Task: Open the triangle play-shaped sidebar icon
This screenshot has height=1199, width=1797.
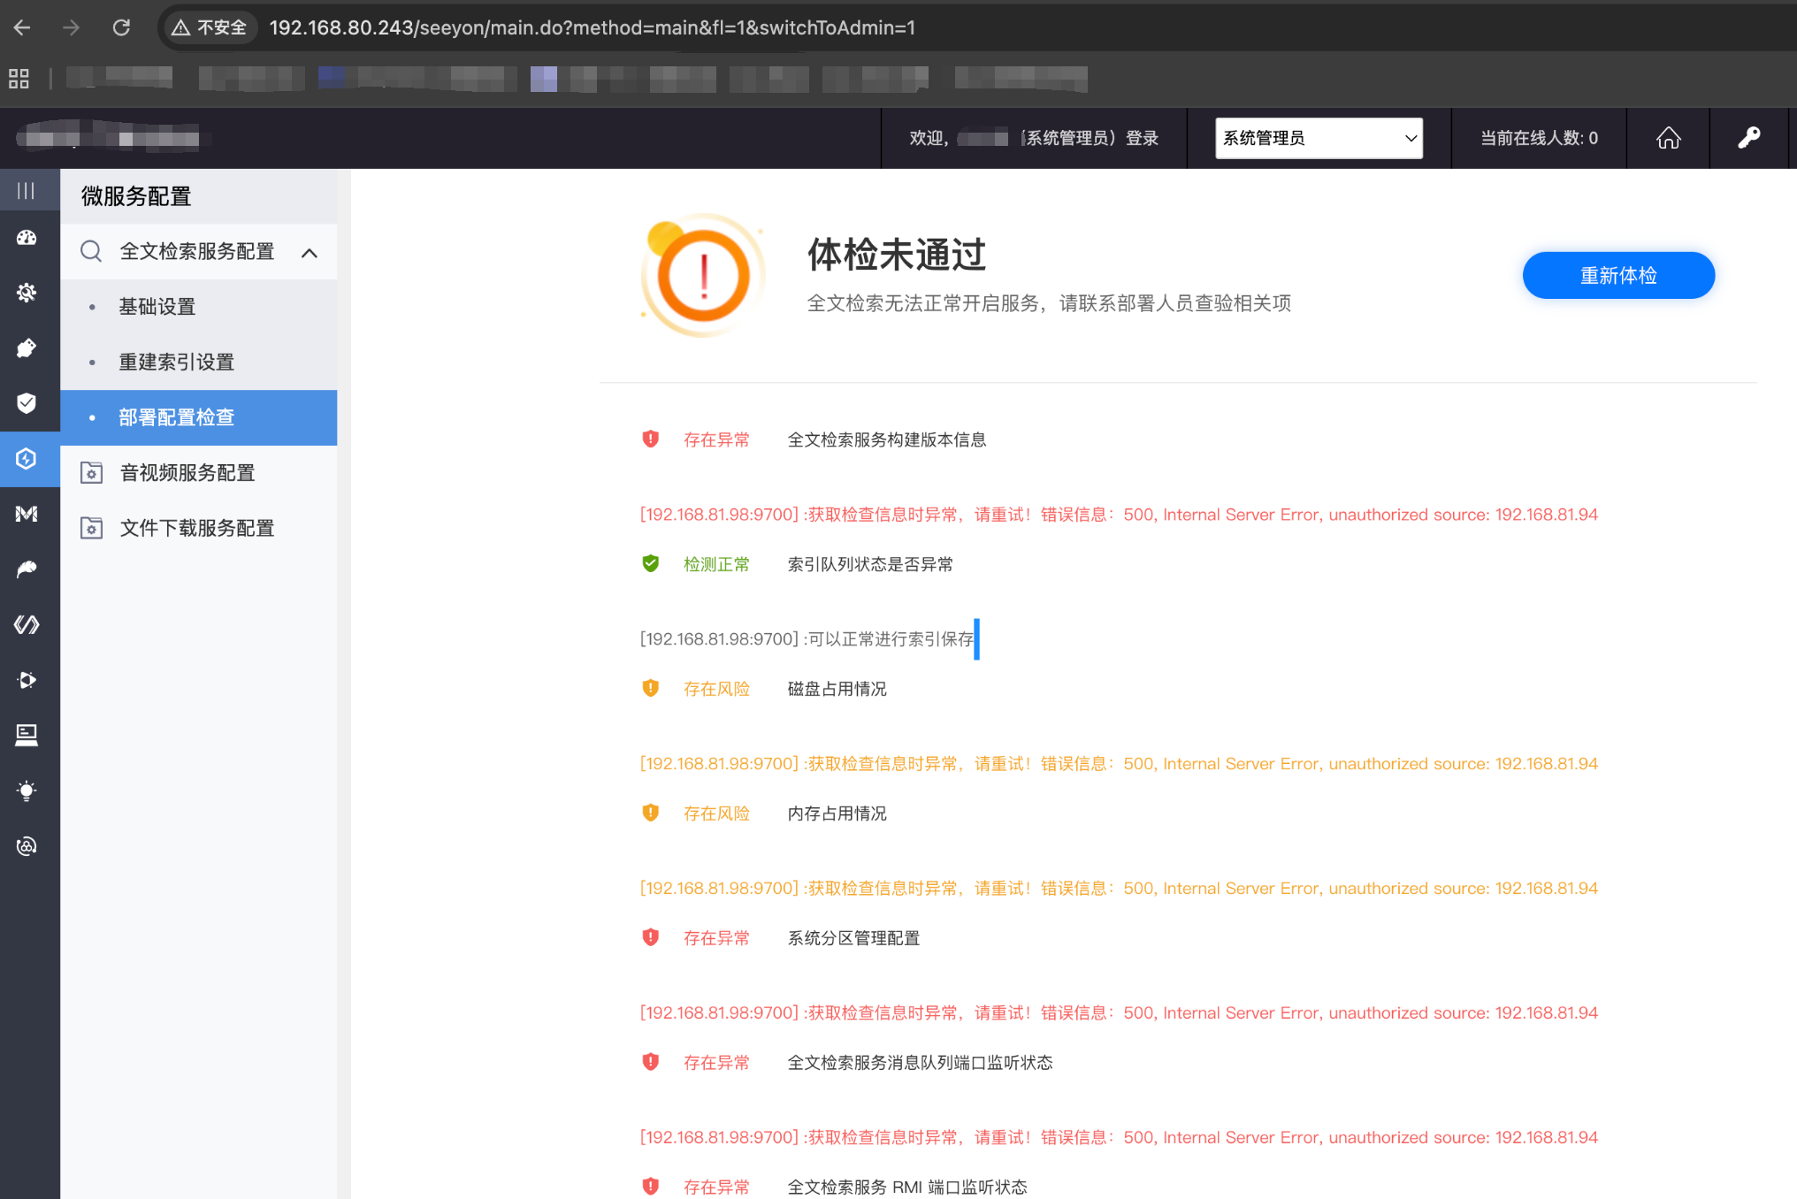Action: pos(27,680)
